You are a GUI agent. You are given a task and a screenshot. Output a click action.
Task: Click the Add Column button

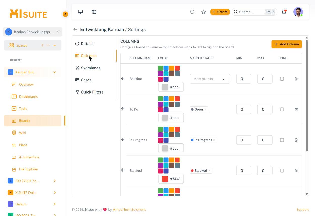(287, 44)
